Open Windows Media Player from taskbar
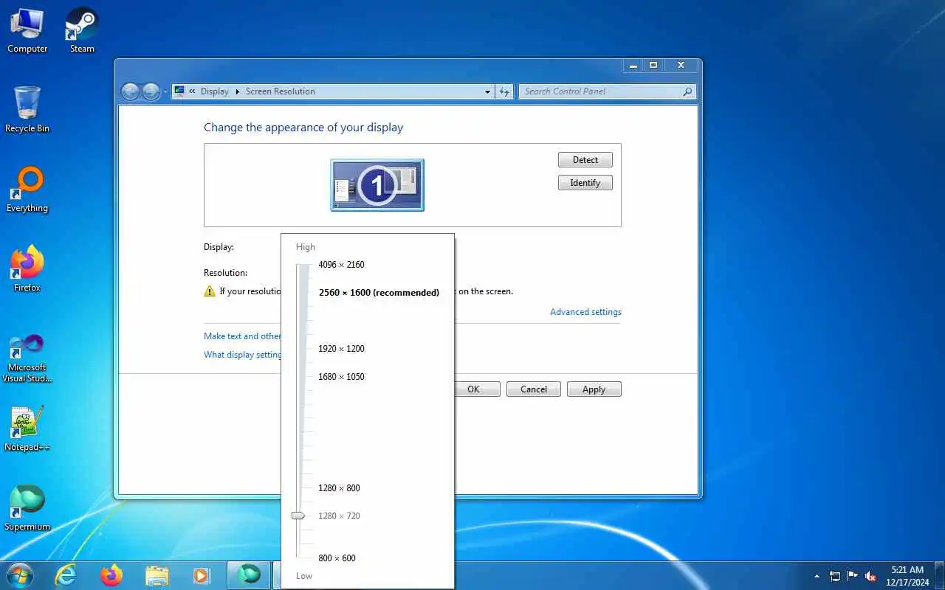The width and height of the screenshot is (945, 590). click(202, 575)
